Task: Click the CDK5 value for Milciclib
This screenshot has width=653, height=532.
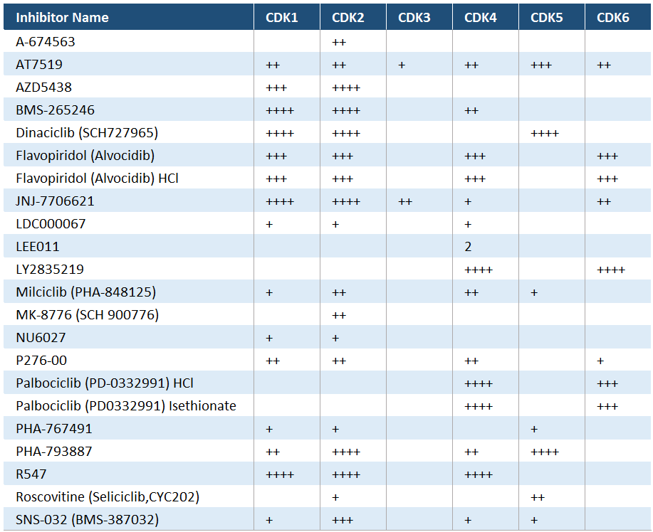Action: pyautogui.click(x=534, y=293)
